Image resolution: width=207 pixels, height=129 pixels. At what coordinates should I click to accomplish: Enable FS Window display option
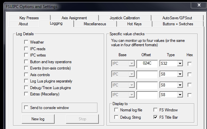[155, 110]
